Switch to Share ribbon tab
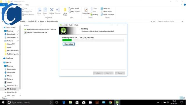Image resolution: width=186 pixels, height=105 pixels. tap(19, 5)
